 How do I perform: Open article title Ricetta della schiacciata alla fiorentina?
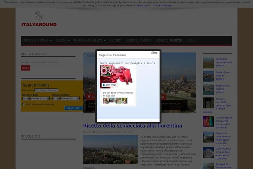pos(133,125)
